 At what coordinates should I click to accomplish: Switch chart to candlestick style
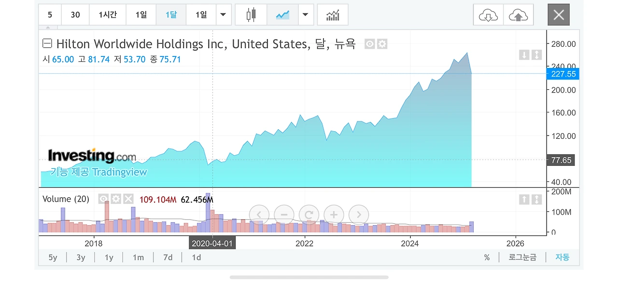251,15
